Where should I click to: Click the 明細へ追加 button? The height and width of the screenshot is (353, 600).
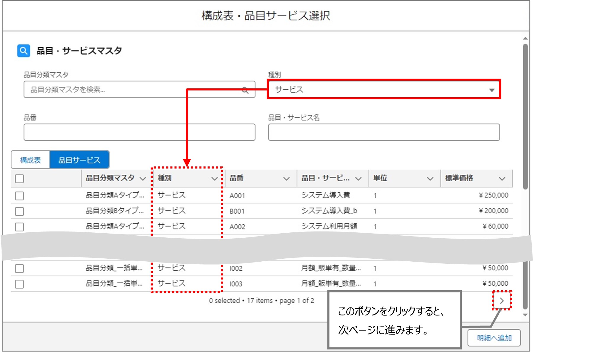pos(494,338)
